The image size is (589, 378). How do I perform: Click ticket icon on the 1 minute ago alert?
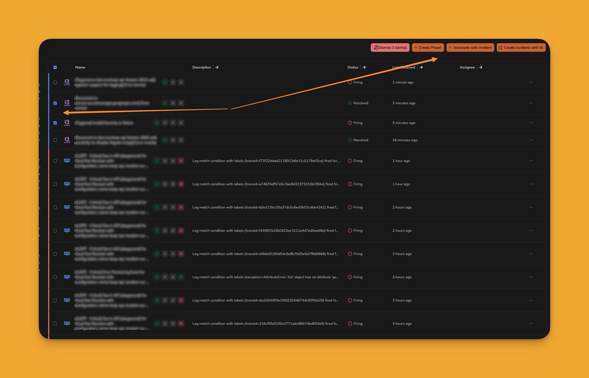[x=173, y=82]
